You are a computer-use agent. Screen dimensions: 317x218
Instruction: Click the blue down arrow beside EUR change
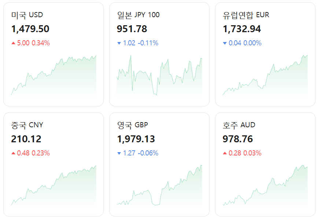[x=225, y=42]
